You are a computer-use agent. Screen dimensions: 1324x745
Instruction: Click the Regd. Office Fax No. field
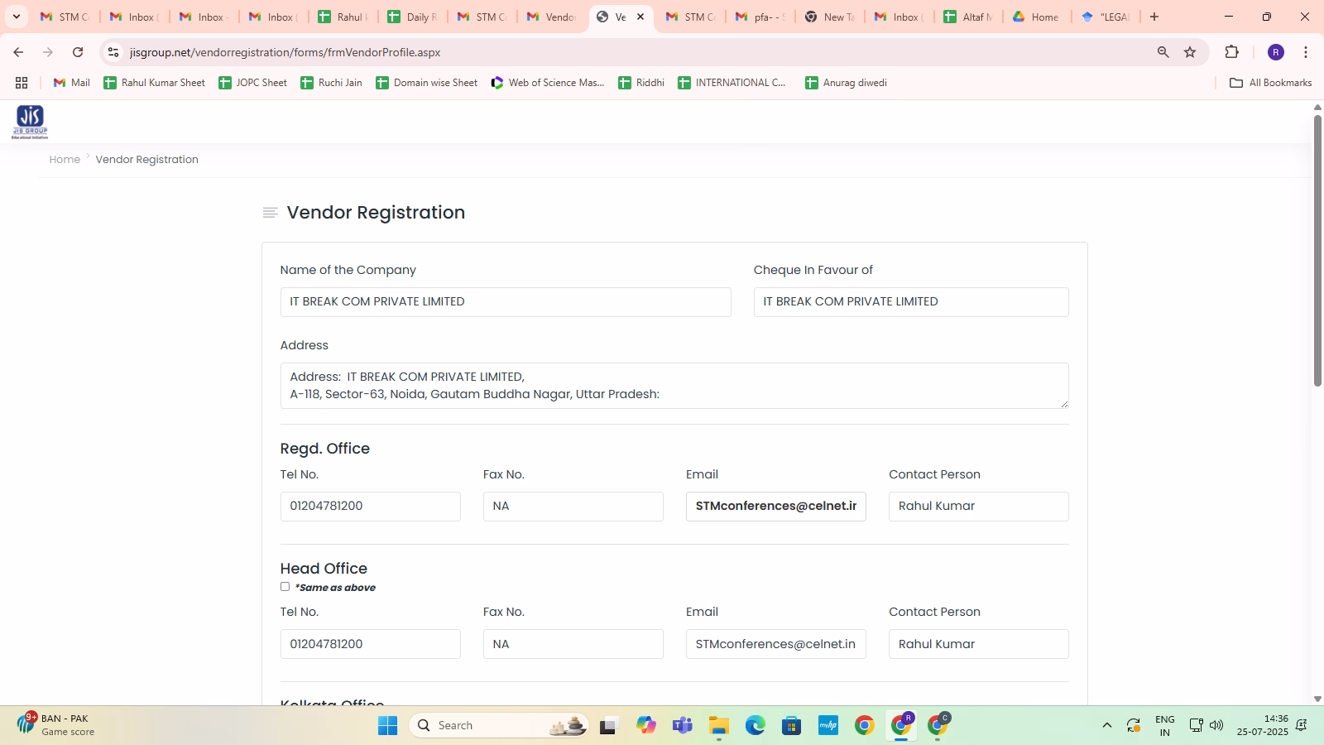573,507
